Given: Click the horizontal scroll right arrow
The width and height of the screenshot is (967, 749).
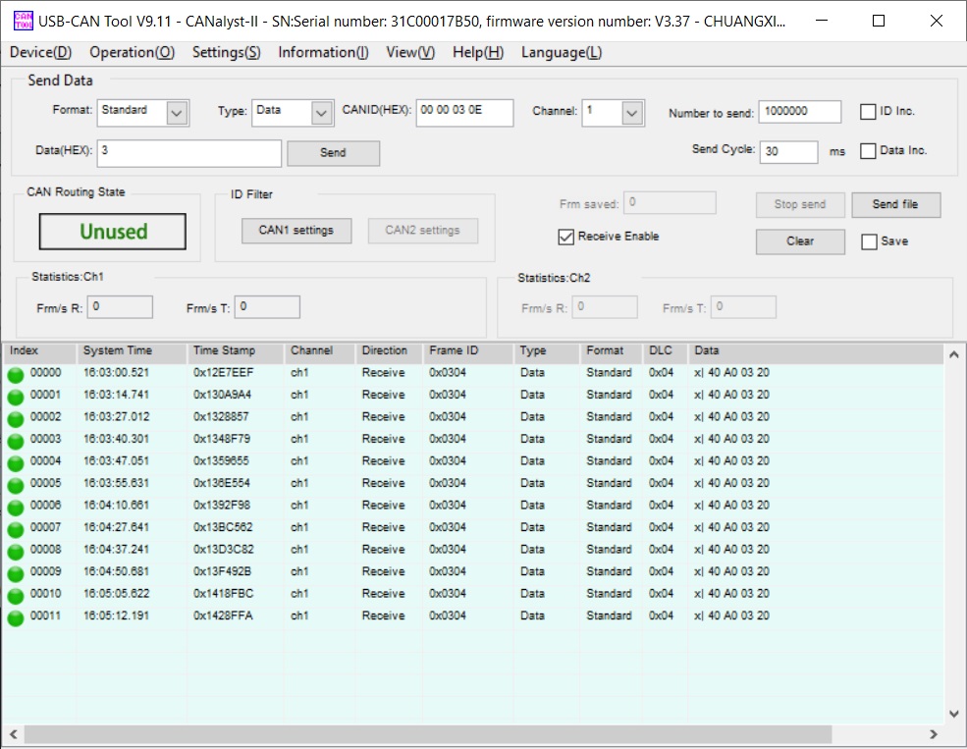Looking at the screenshot, I should 934,734.
